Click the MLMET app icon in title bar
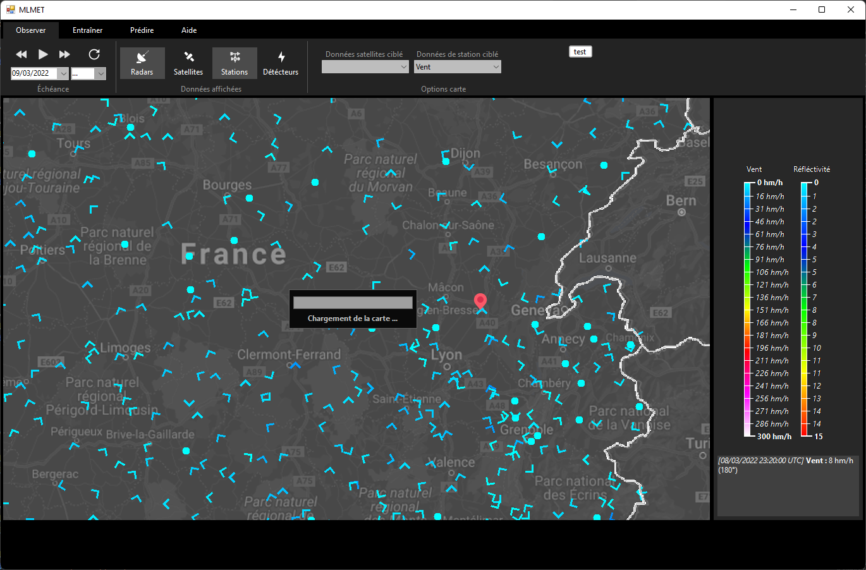 [x=10, y=9]
